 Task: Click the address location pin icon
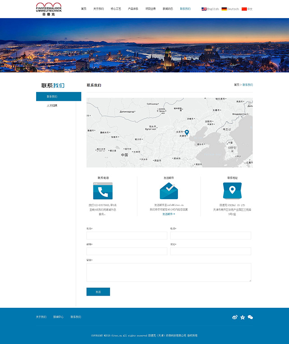(232, 191)
